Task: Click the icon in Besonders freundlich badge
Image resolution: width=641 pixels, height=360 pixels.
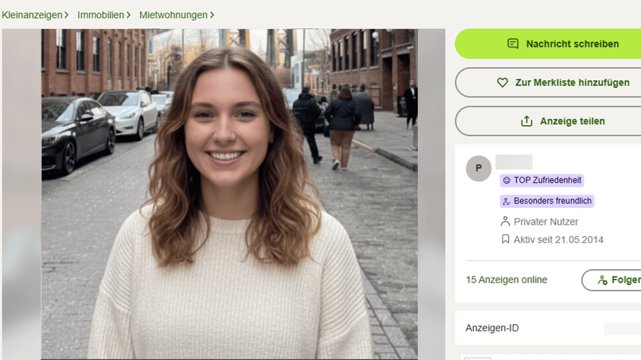Action: [507, 201]
